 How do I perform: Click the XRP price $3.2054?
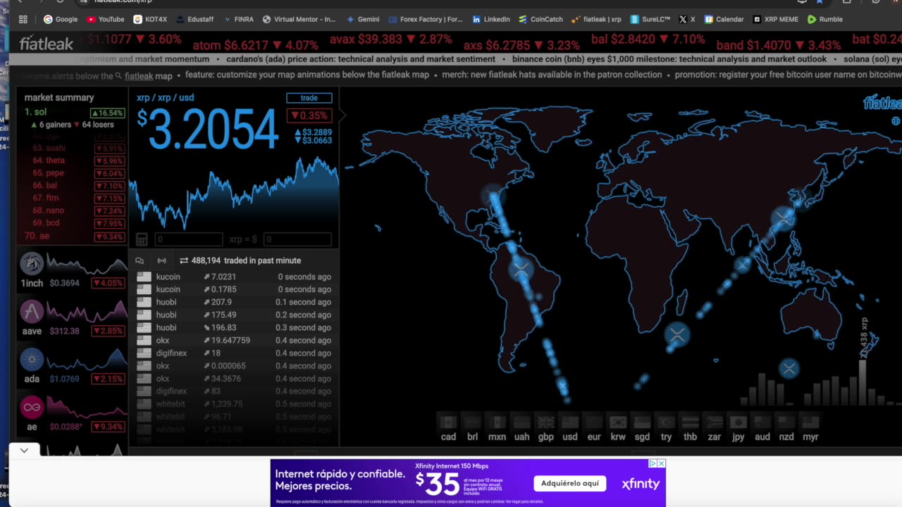tap(209, 130)
